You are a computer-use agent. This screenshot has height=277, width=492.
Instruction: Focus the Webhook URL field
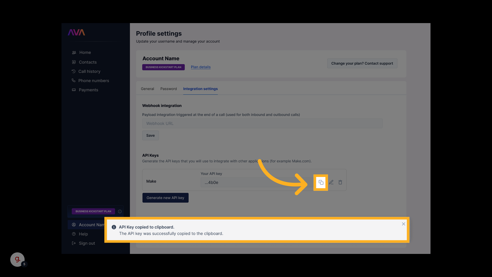[x=262, y=123]
